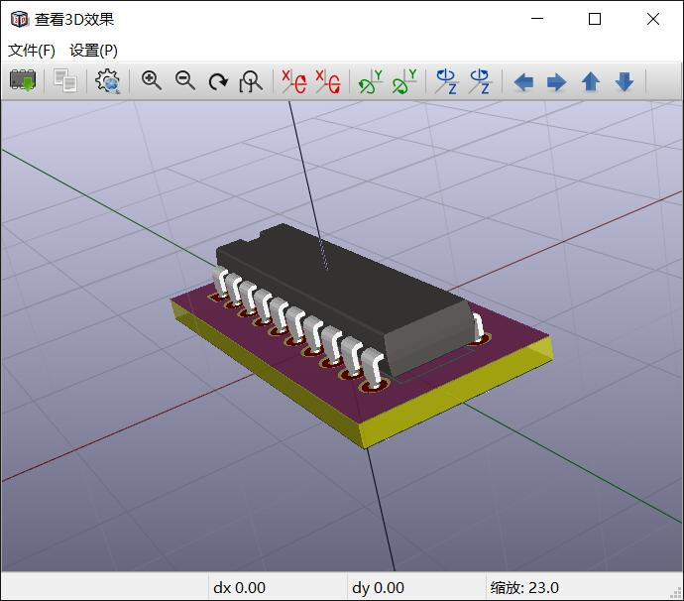
Task: Open the 设置(P) menu
Action: tap(94, 51)
